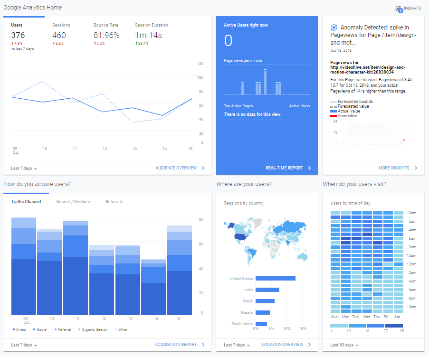
Task: Open the ACQUISITION REPORT link
Action: [176, 345]
